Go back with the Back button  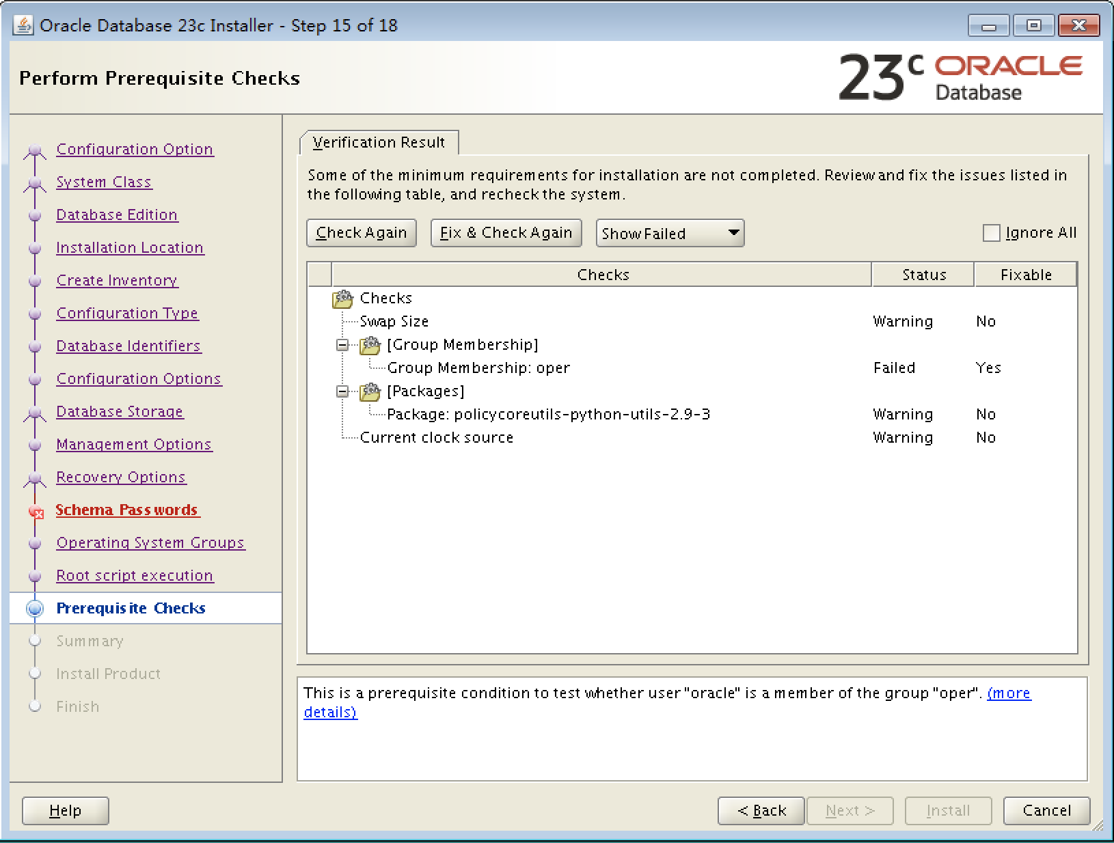pyautogui.click(x=761, y=811)
